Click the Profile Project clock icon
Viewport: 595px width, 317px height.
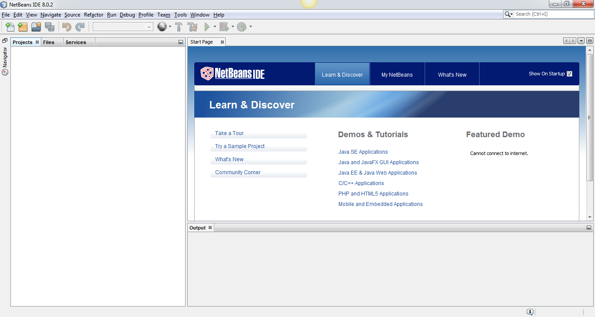[242, 27]
